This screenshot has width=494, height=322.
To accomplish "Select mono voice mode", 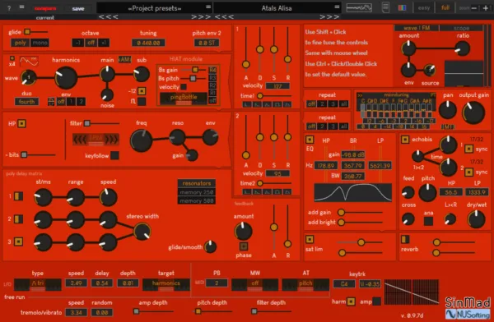I will (x=40, y=43).
